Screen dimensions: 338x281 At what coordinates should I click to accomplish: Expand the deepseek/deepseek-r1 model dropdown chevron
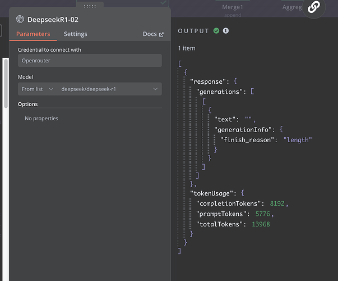pos(155,89)
